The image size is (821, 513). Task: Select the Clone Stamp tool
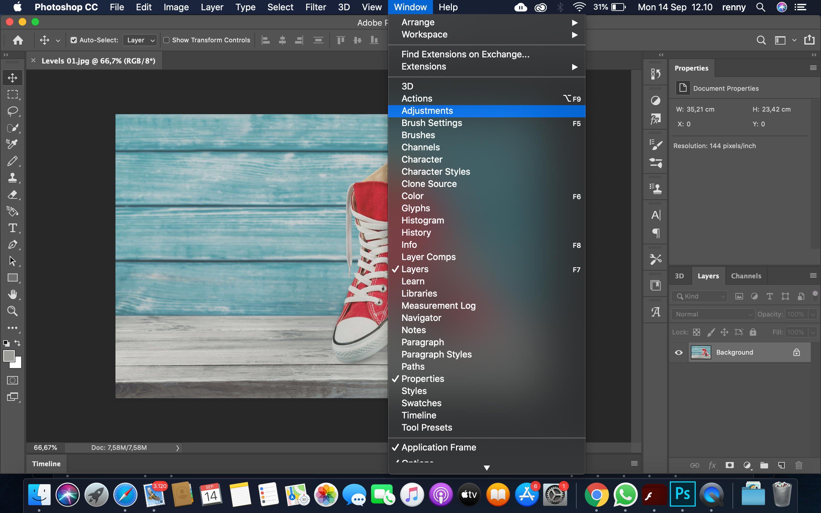[13, 177]
